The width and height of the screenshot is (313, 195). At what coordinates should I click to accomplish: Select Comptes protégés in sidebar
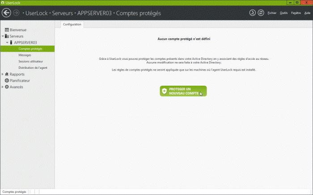click(27, 49)
